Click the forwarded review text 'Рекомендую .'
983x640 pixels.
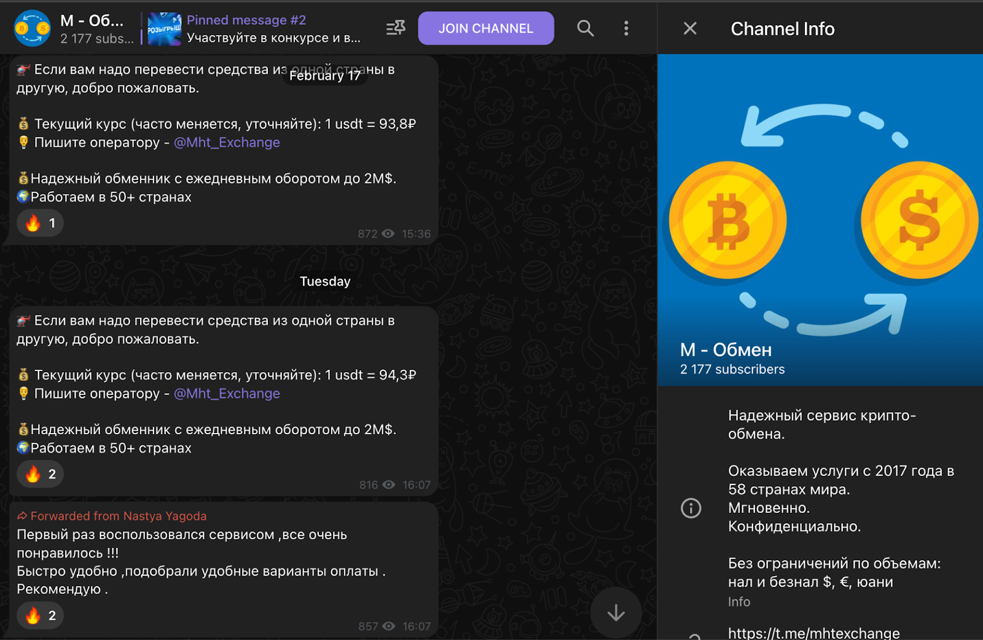(x=62, y=589)
